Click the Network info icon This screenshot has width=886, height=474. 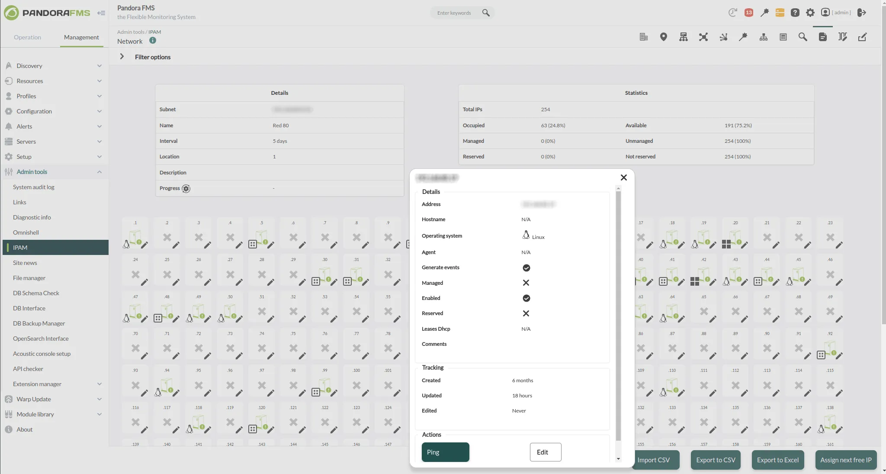[153, 40]
